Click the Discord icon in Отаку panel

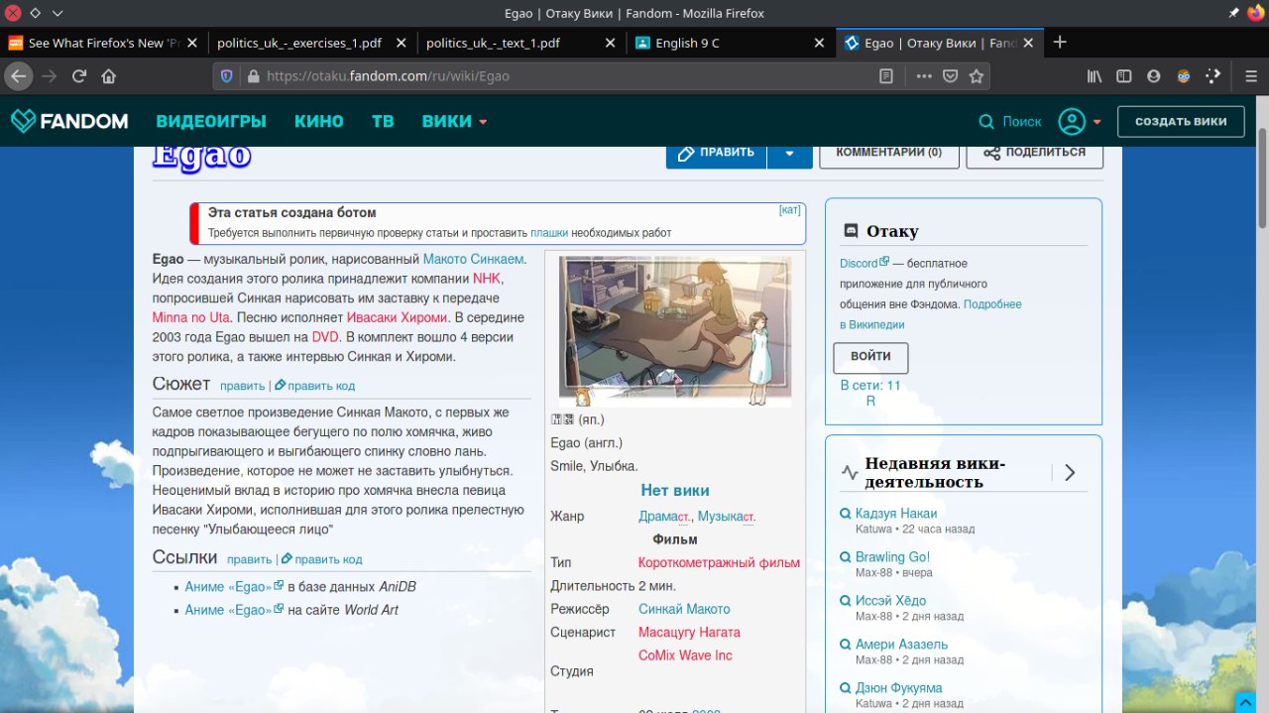(850, 231)
